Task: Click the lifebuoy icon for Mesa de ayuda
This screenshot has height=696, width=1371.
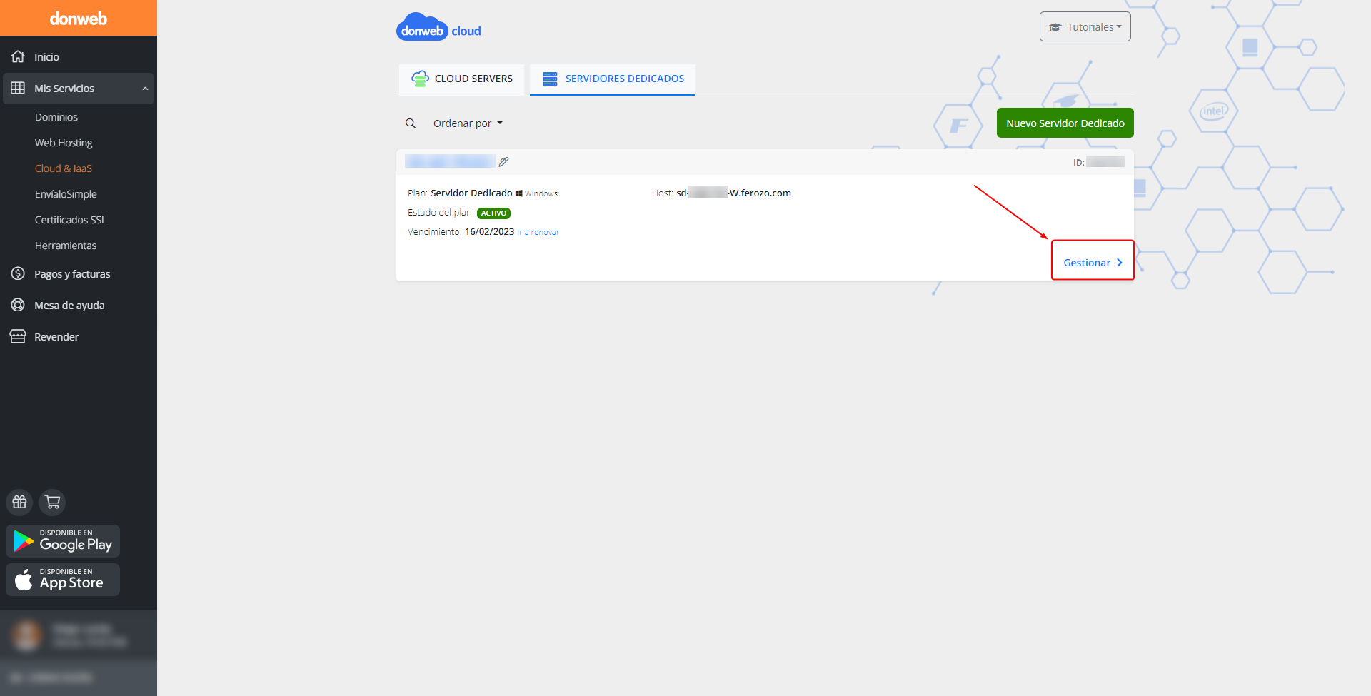Action: (x=18, y=305)
